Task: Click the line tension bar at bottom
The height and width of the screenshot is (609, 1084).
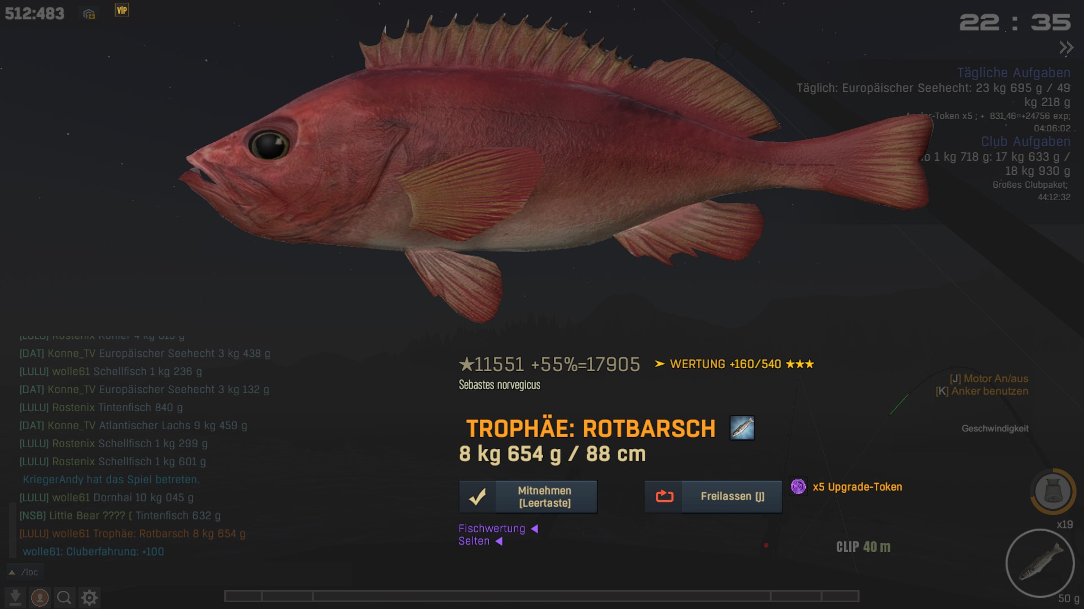Action: tap(541, 596)
